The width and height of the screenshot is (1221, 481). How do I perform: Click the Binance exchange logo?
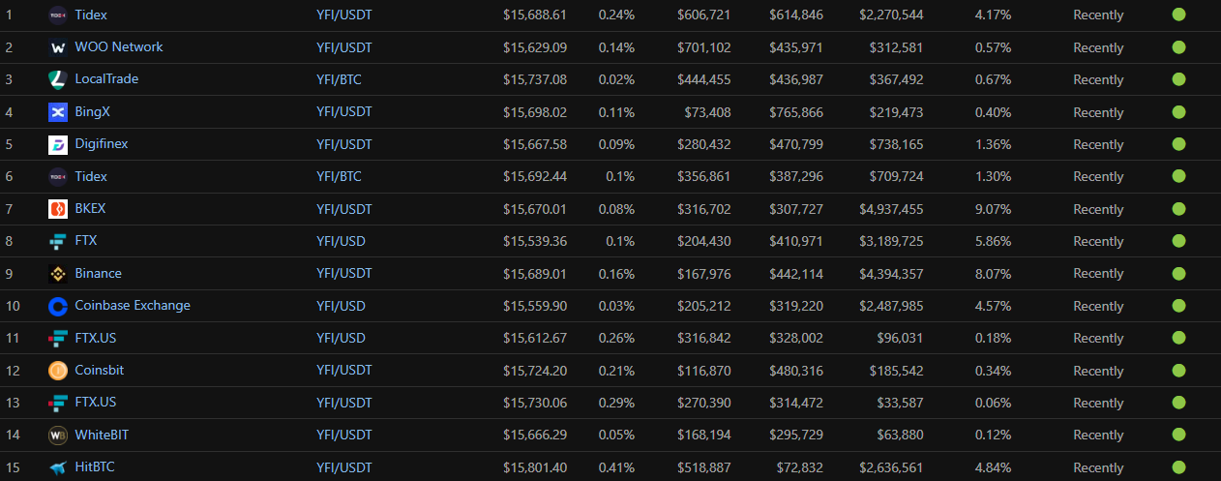tap(58, 274)
